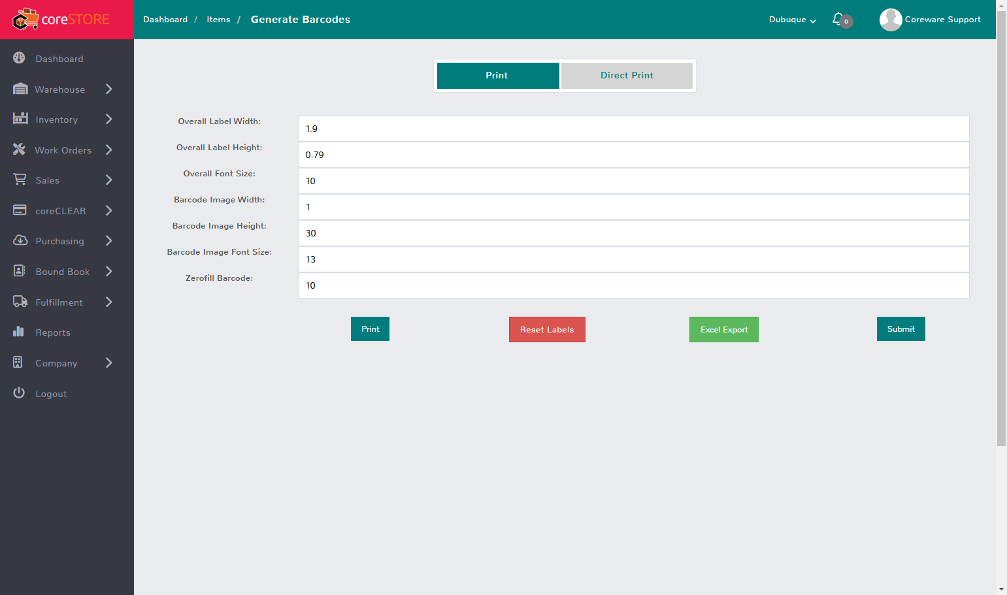Viewport: 1007px width, 595px height.
Task: Expand the coreCLEAR menu chevron
Action: (x=109, y=210)
